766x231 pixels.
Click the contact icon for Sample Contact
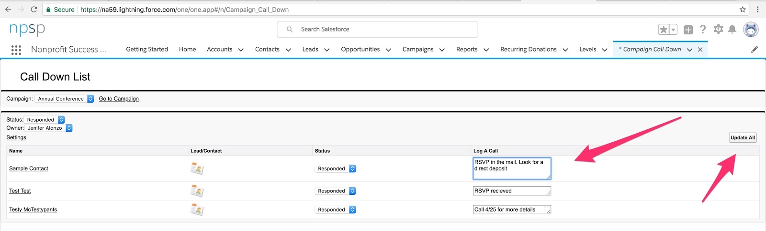(x=197, y=168)
